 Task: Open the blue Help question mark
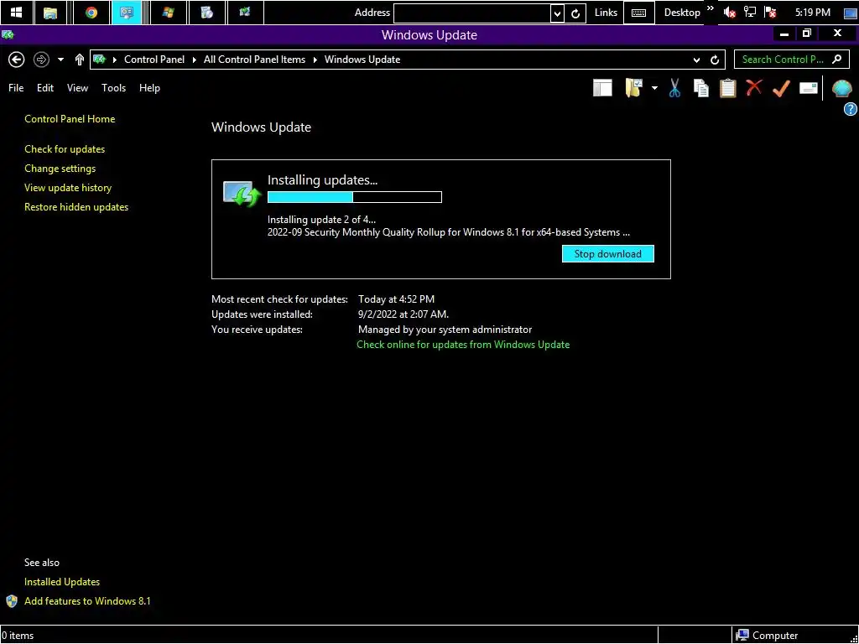coord(850,110)
